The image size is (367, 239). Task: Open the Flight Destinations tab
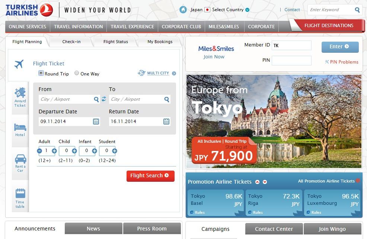[329, 26]
